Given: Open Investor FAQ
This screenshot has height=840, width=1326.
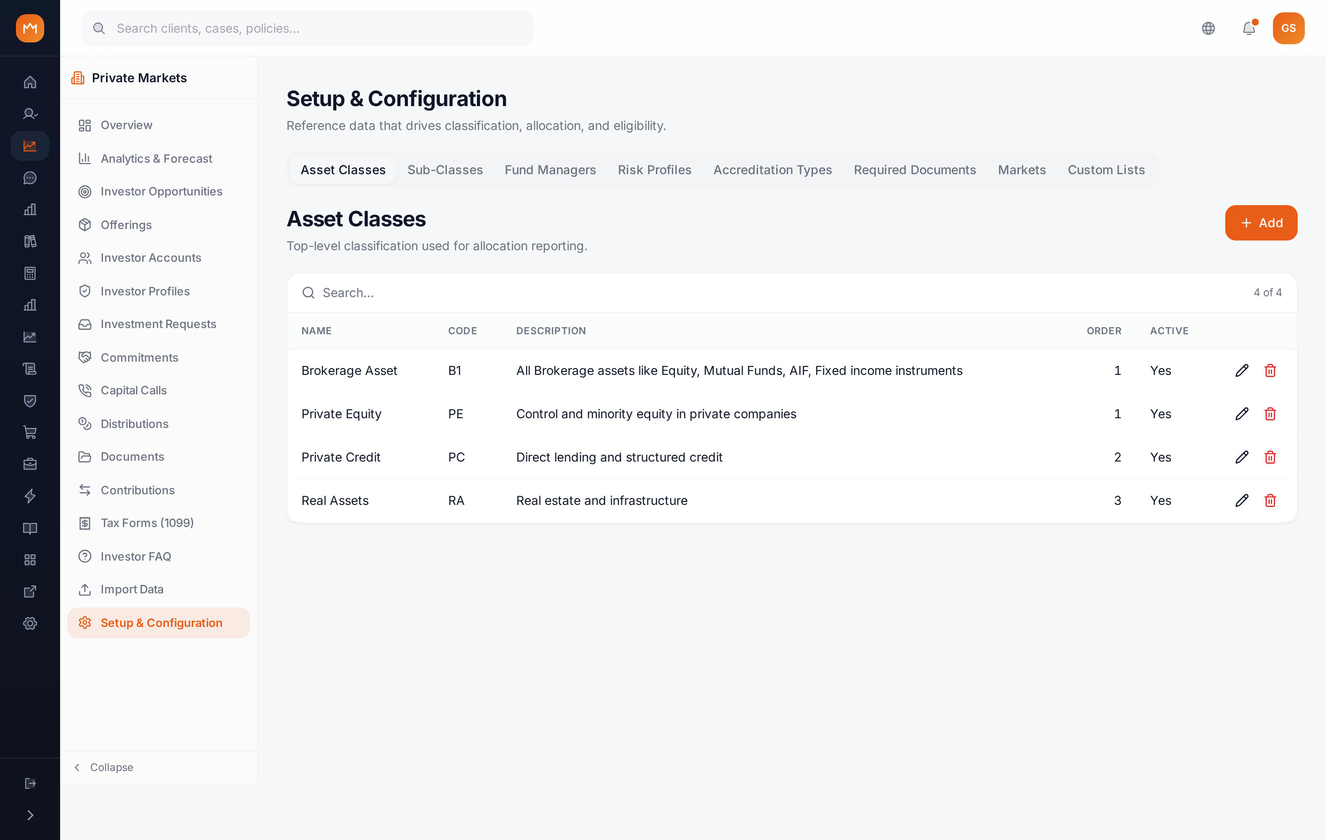Looking at the screenshot, I should pyautogui.click(x=159, y=557).
